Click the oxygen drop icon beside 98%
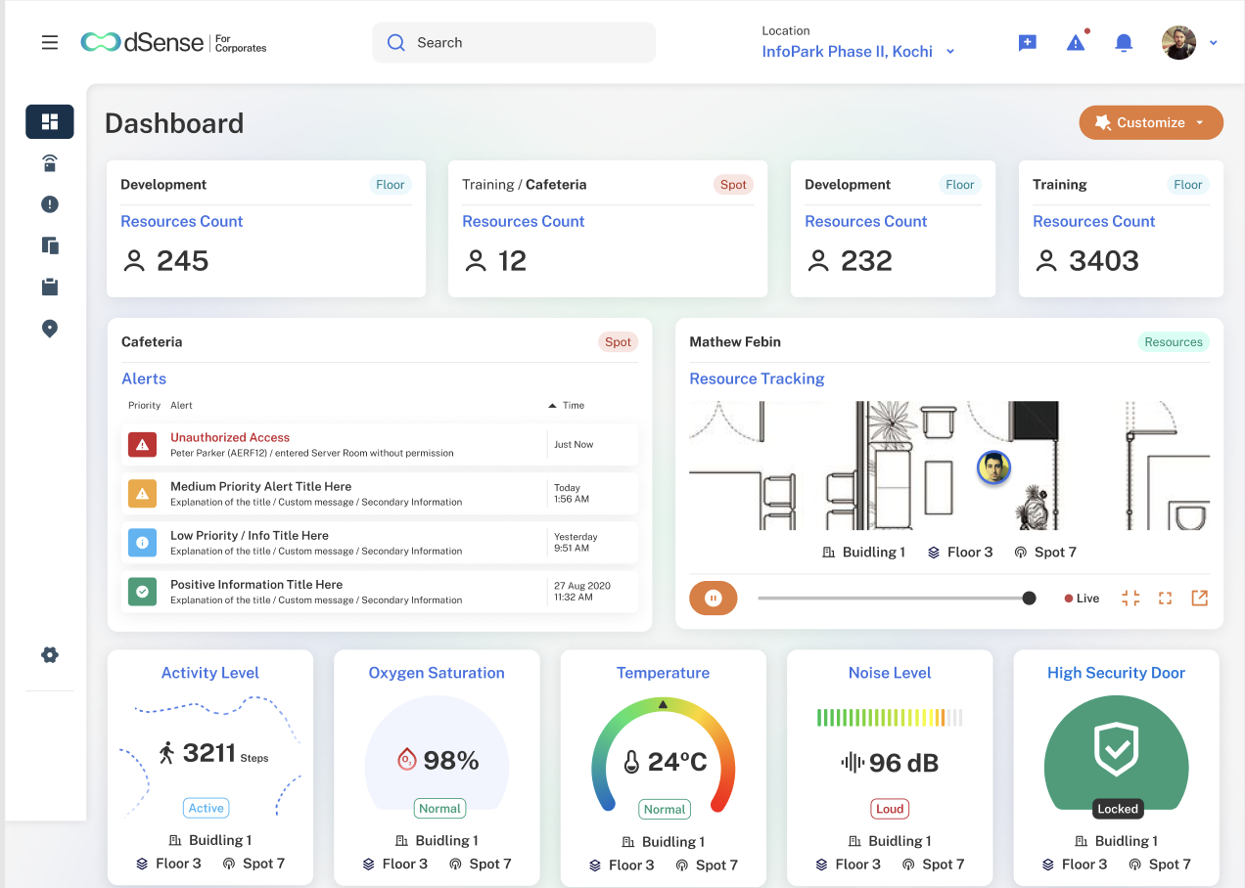Viewport: 1245px width, 888px height. click(407, 760)
